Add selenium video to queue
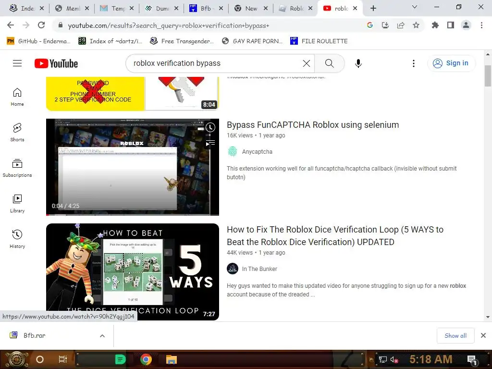 coord(210,143)
